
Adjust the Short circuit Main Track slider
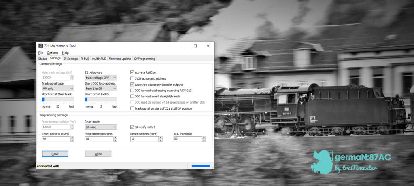[43, 99]
